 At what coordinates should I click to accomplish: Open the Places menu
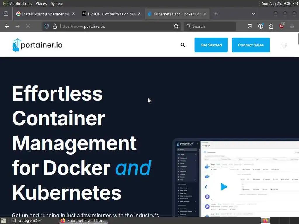(41, 3)
